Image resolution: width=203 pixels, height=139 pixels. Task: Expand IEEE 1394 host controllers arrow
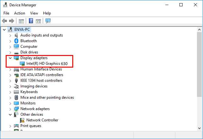click(x=10, y=81)
